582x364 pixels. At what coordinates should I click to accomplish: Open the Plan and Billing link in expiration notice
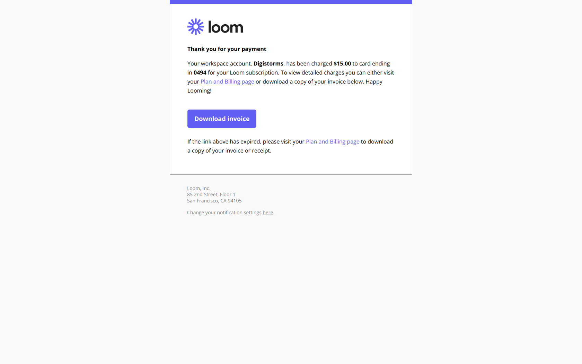332,141
